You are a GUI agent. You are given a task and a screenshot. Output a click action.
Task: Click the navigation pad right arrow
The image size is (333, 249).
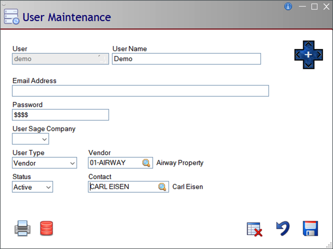[319, 54]
